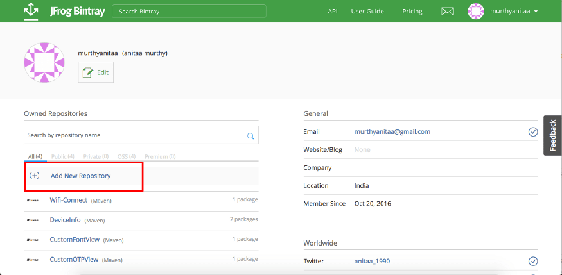
Task: Click the JFrog Bintray title text
Action: pos(78,12)
